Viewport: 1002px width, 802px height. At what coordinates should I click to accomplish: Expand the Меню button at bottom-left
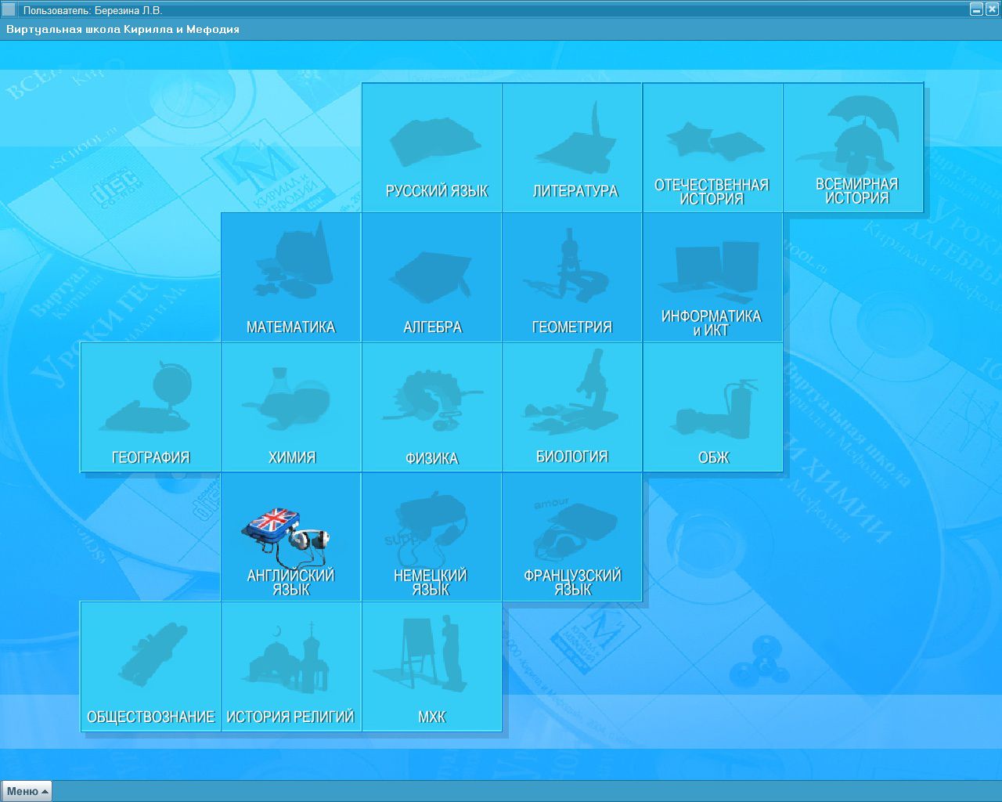tap(27, 791)
